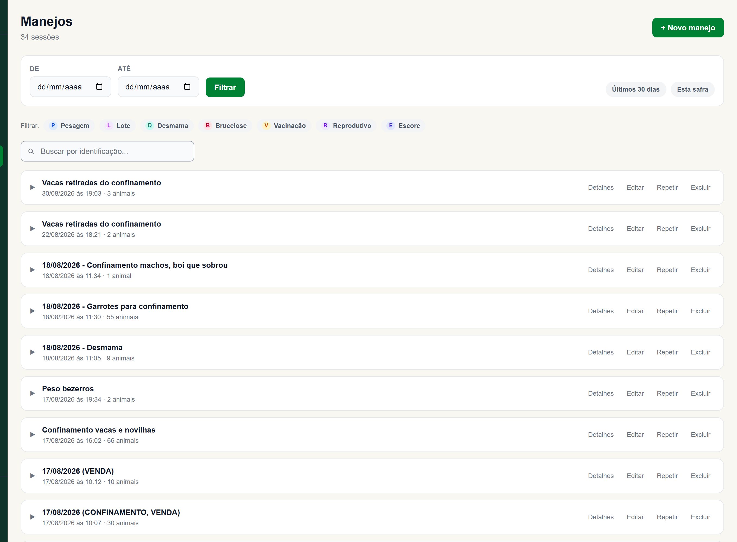Screen dimensions: 737x542
Task: Toggle the Escore filter chip
Action: (403, 126)
